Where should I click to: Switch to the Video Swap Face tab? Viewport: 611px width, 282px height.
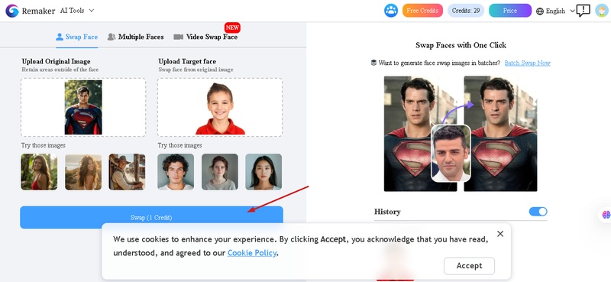205,37
